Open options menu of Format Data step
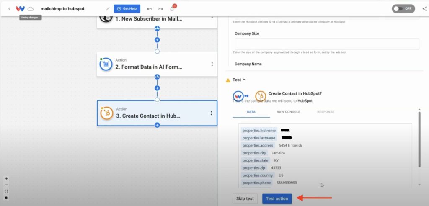Image resolution: width=429 pixels, height=206 pixels. [x=212, y=64]
